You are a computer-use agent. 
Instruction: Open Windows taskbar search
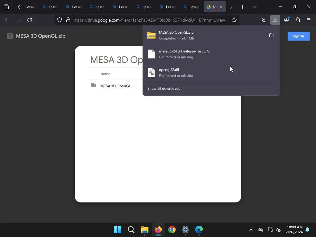131,230
